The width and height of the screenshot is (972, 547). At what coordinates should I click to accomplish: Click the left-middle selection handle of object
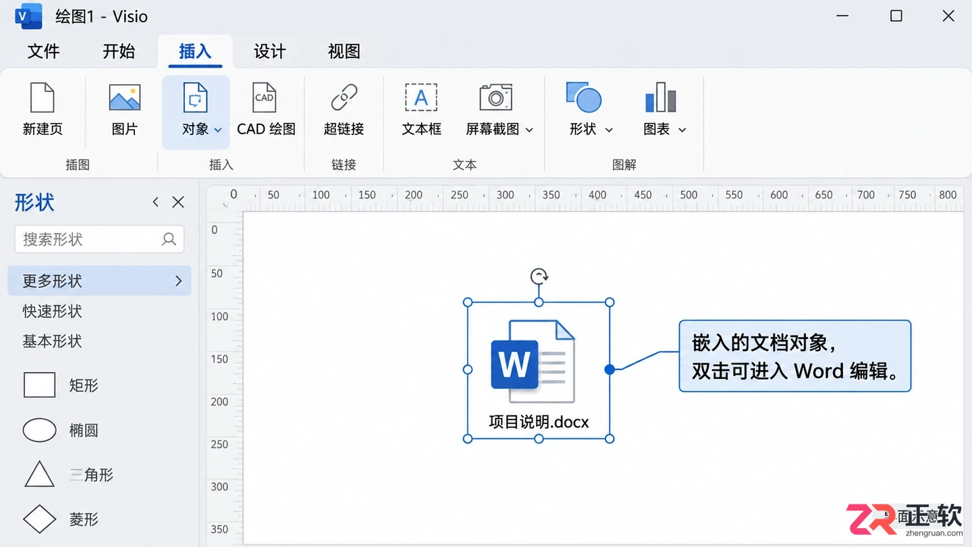[468, 369]
